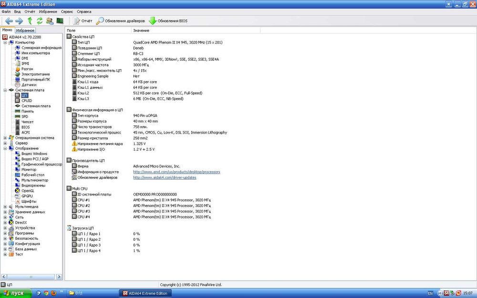Viewport: 477px width, 298px height.
Task: Select BIOS tree item
Action: (26, 127)
